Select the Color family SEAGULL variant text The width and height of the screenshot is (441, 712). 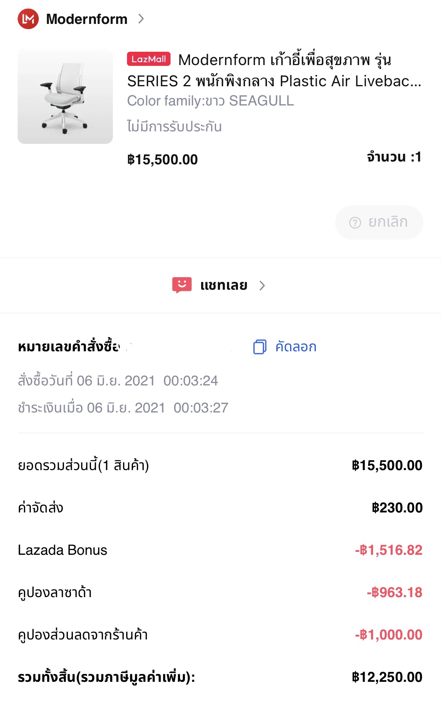211,101
